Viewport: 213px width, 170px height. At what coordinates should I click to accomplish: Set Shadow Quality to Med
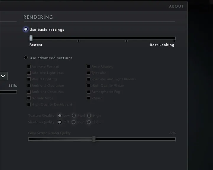click(x=73, y=122)
